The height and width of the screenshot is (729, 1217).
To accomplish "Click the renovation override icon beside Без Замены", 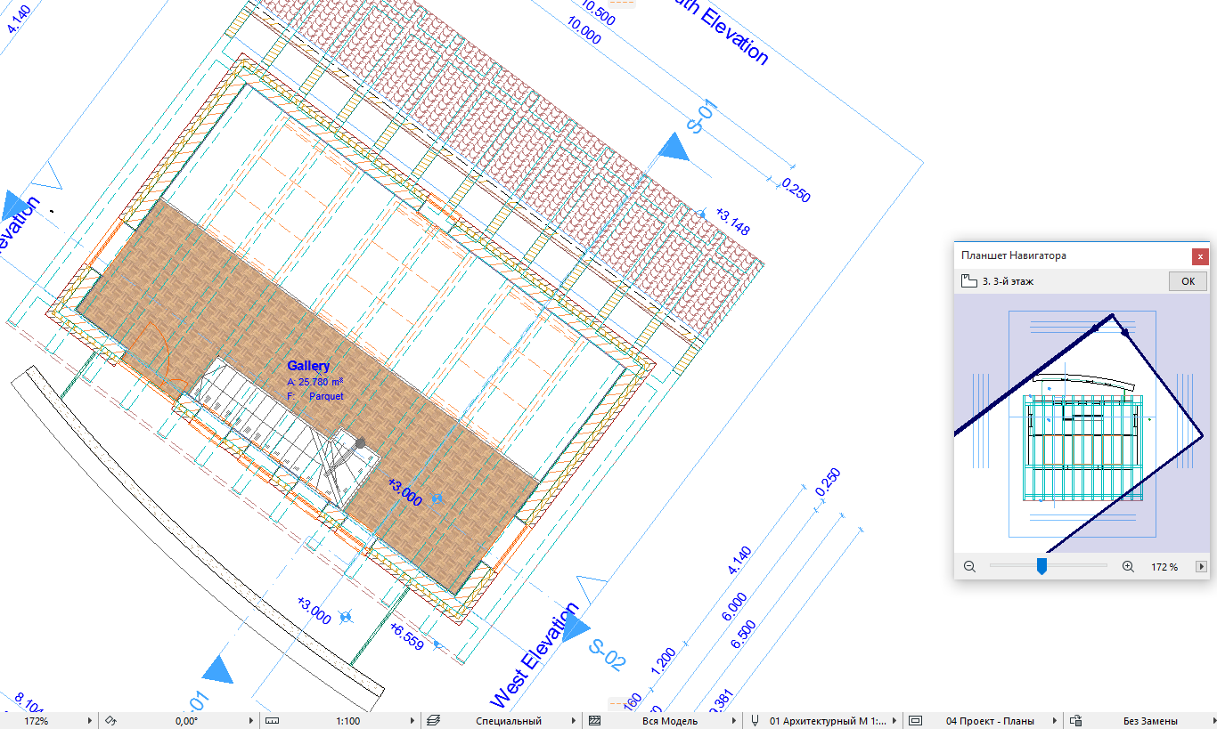I will (x=1076, y=720).
